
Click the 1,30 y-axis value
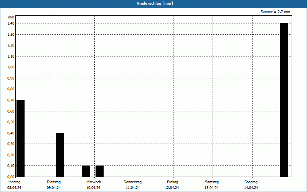point(11,34)
